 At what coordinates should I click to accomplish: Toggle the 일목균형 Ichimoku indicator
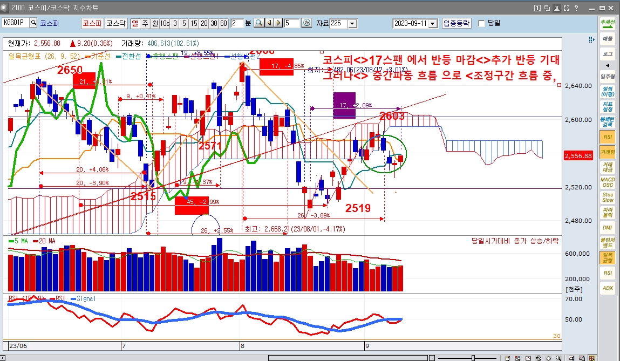point(608,258)
